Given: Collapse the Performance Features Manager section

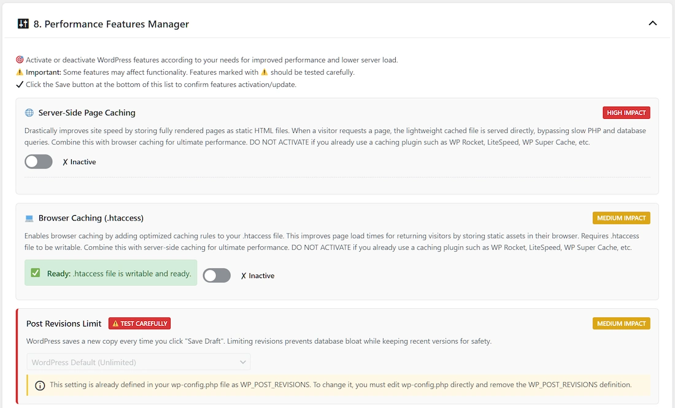Looking at the screenshot, I should point(652,23).
